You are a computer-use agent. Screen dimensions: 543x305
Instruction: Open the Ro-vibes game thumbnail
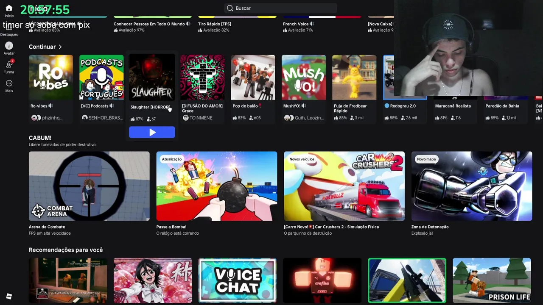coord(51,77)
